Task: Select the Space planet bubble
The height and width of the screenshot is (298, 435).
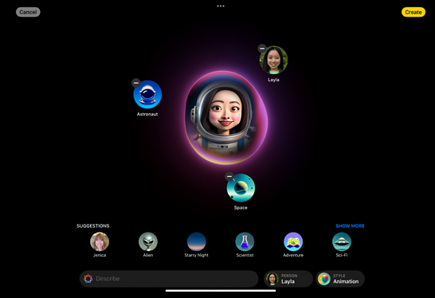Action: 241,188
